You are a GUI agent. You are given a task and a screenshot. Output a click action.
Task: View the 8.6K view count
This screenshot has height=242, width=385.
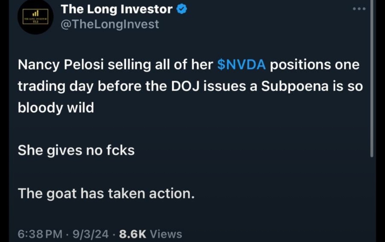pyautogui.click(x=133, y=234)
